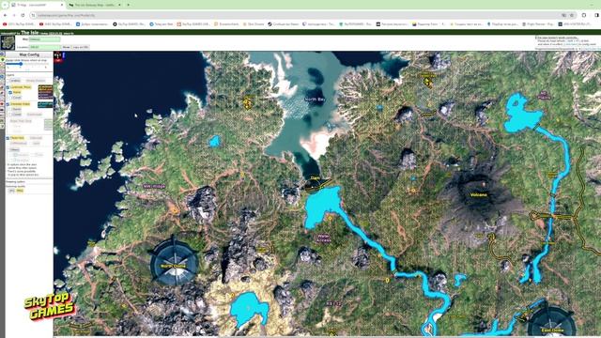Click the Copy as URL button

point(81,47)
